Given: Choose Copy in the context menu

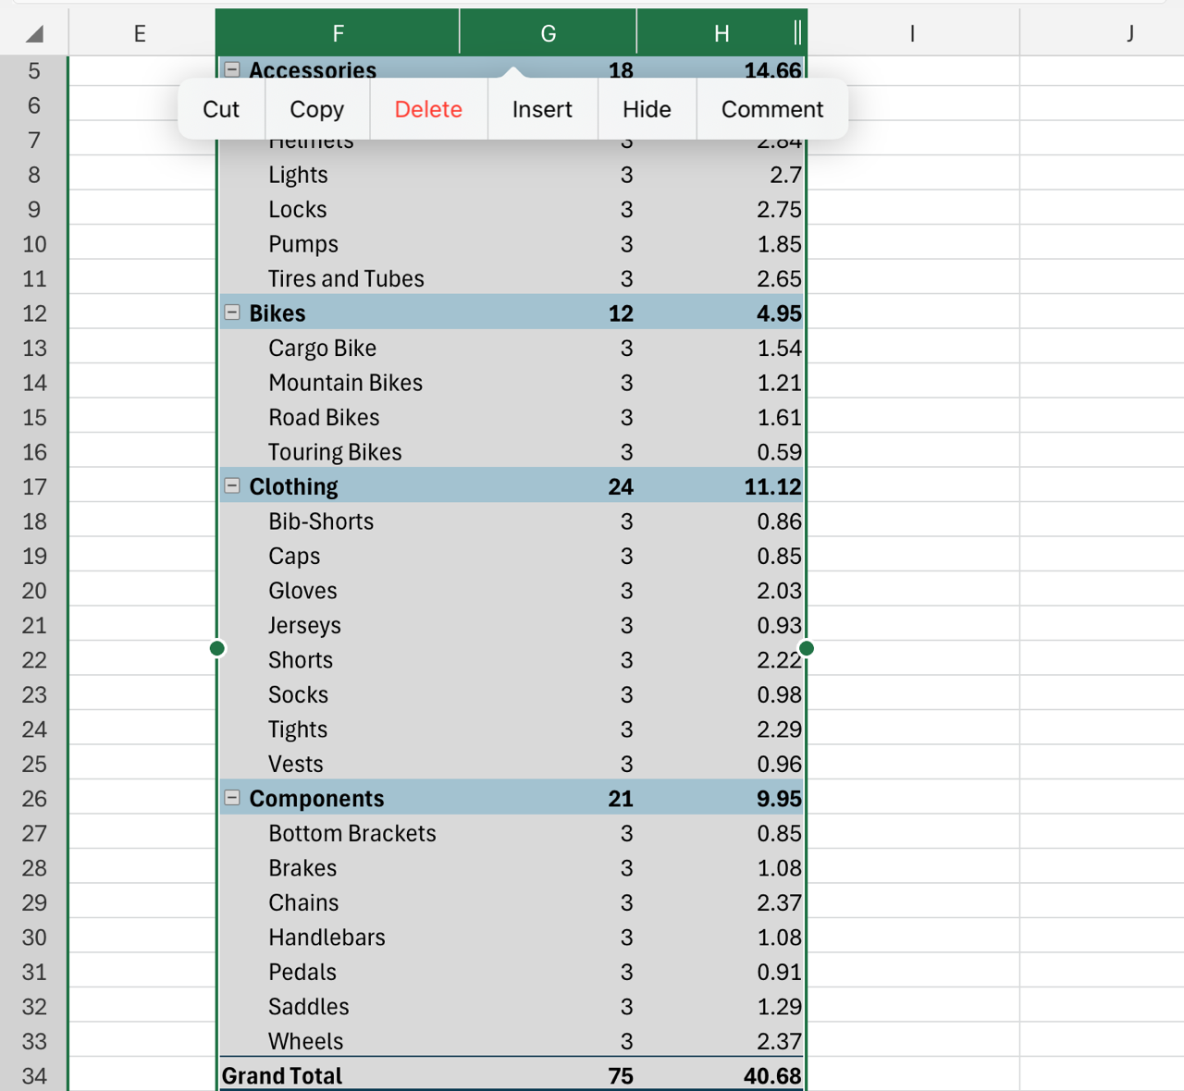Looking at the screenshot, I should click(x=316, y=109).
